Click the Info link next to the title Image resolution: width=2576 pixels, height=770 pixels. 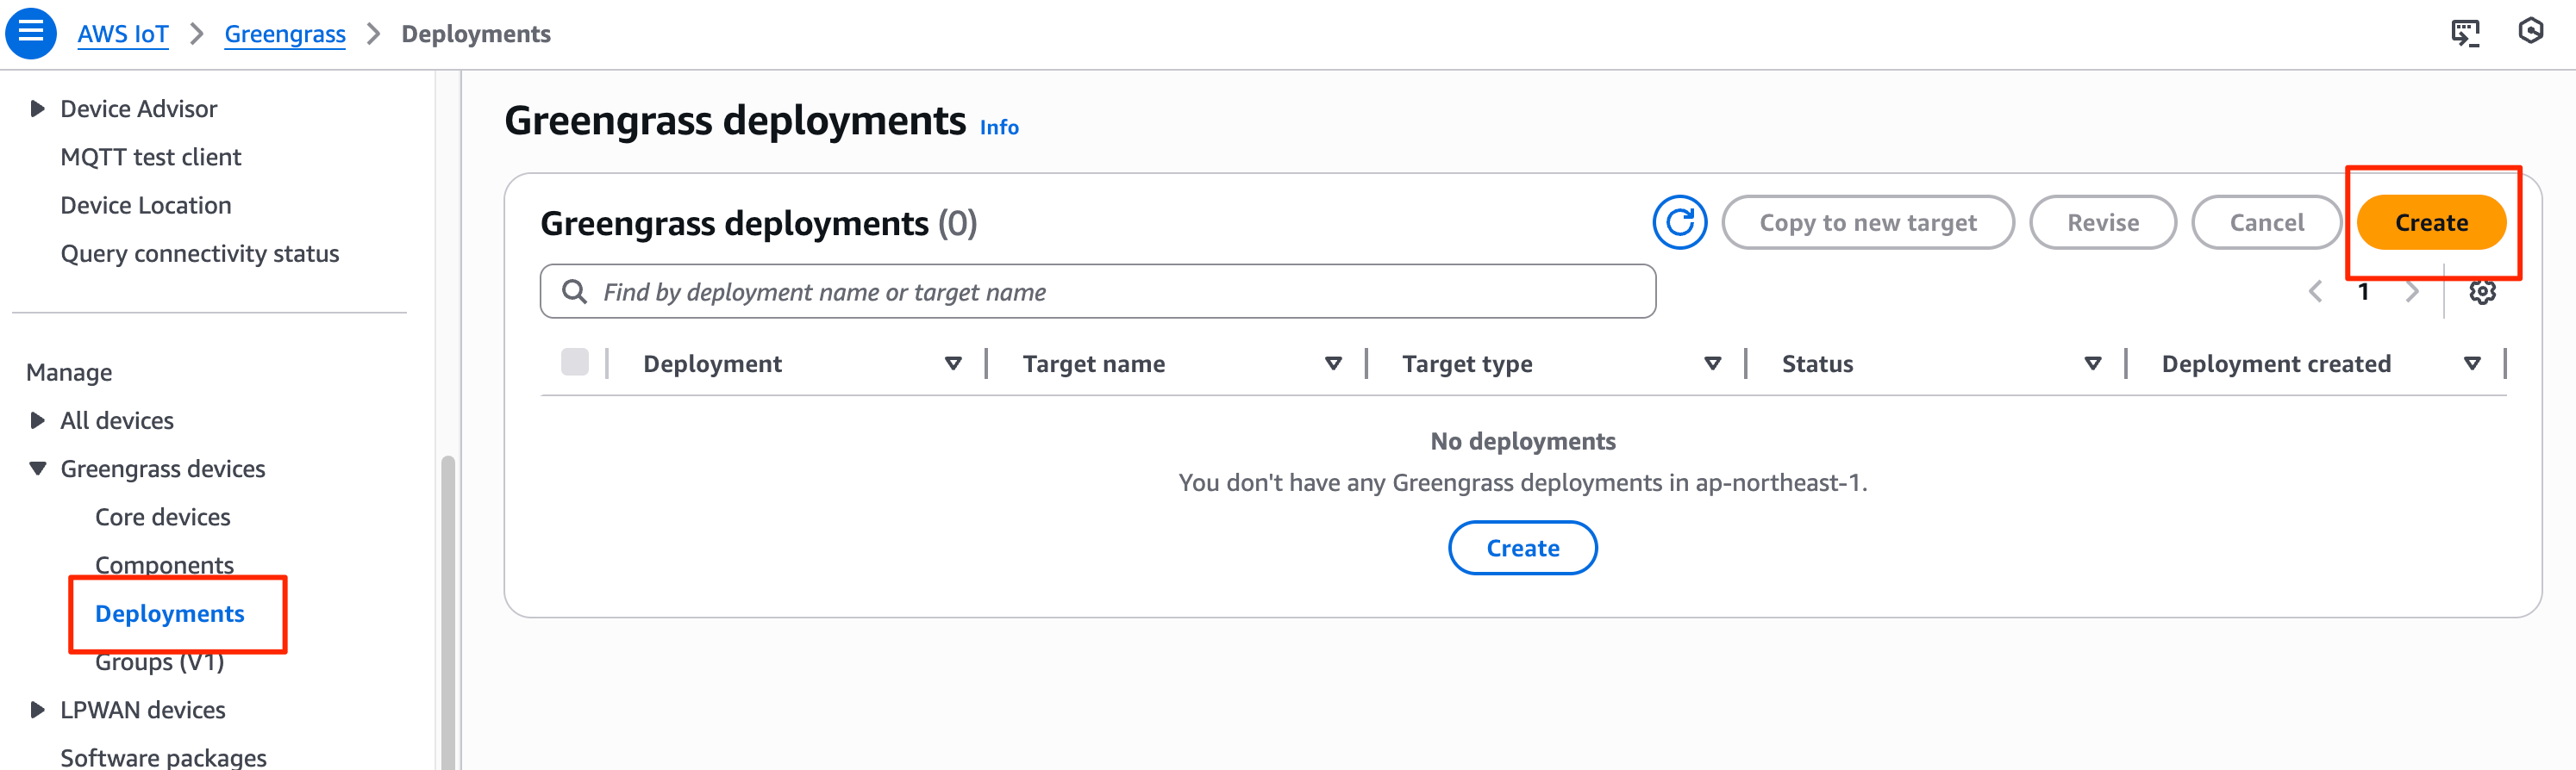999,127
